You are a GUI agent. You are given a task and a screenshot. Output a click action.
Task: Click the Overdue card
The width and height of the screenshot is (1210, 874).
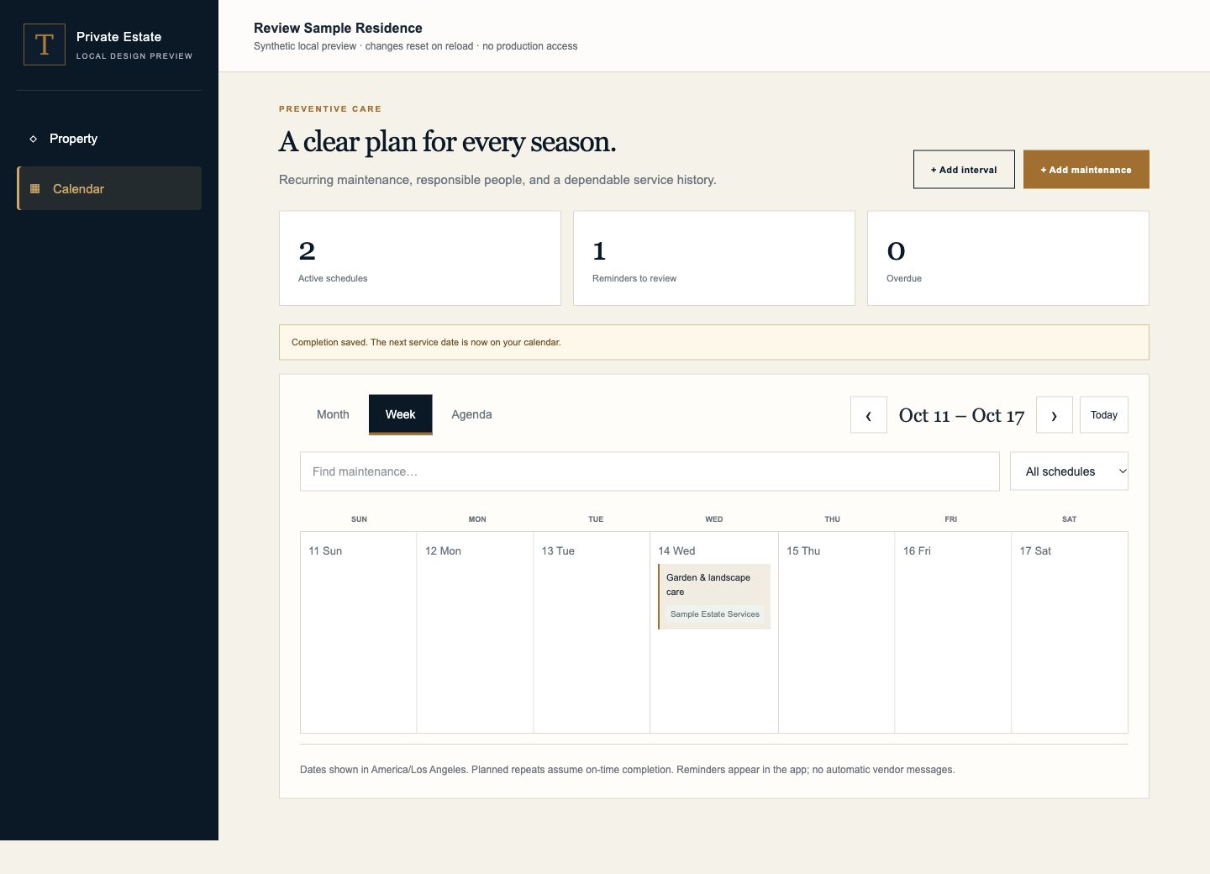click(1008, 258)
